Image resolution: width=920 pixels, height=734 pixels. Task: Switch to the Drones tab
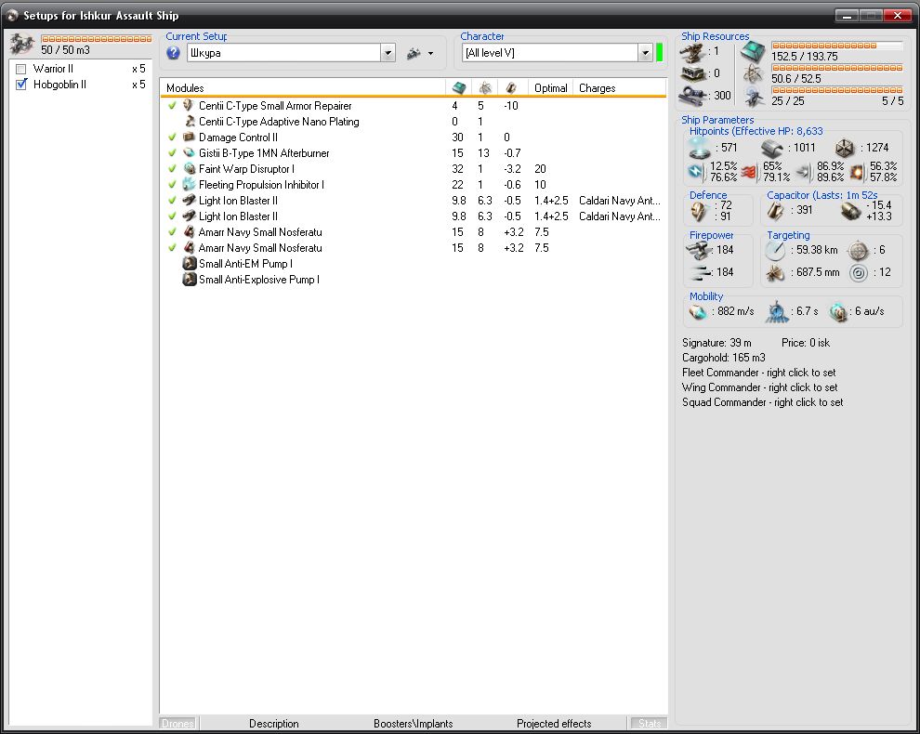177,724
